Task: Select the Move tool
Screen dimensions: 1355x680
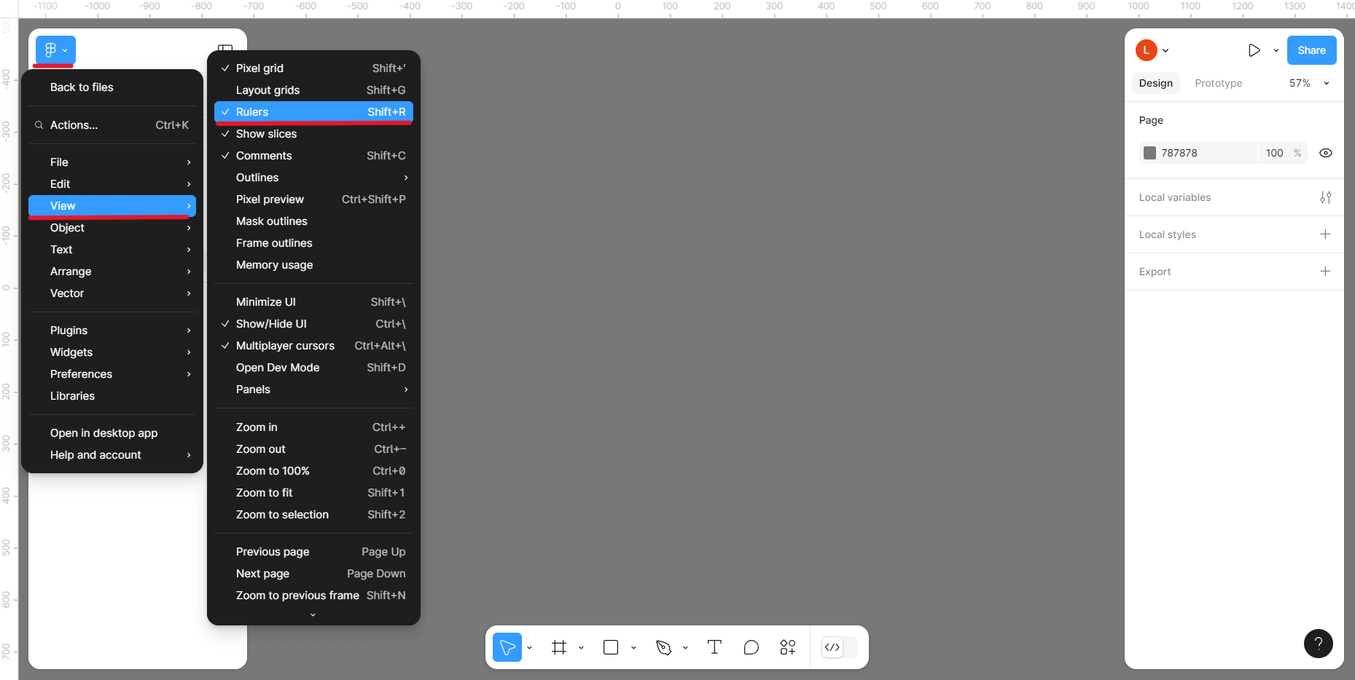Action: point(507,647)
